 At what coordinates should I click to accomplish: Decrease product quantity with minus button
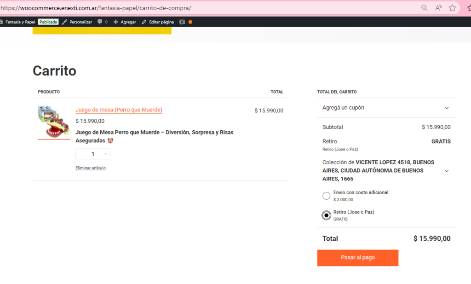pos(80,154)
